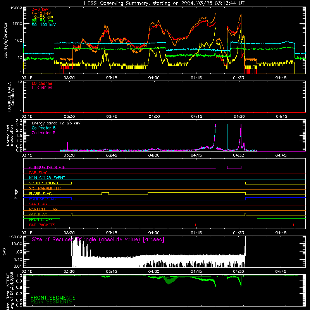
Task: Select the 'BAD PACKETS' label
Action: 42,225
